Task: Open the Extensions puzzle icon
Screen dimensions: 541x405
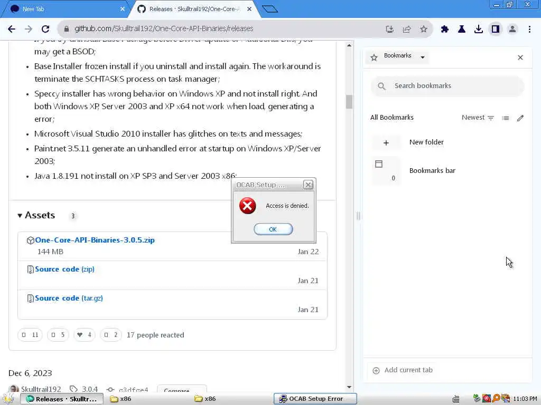Action: point(445,30)
